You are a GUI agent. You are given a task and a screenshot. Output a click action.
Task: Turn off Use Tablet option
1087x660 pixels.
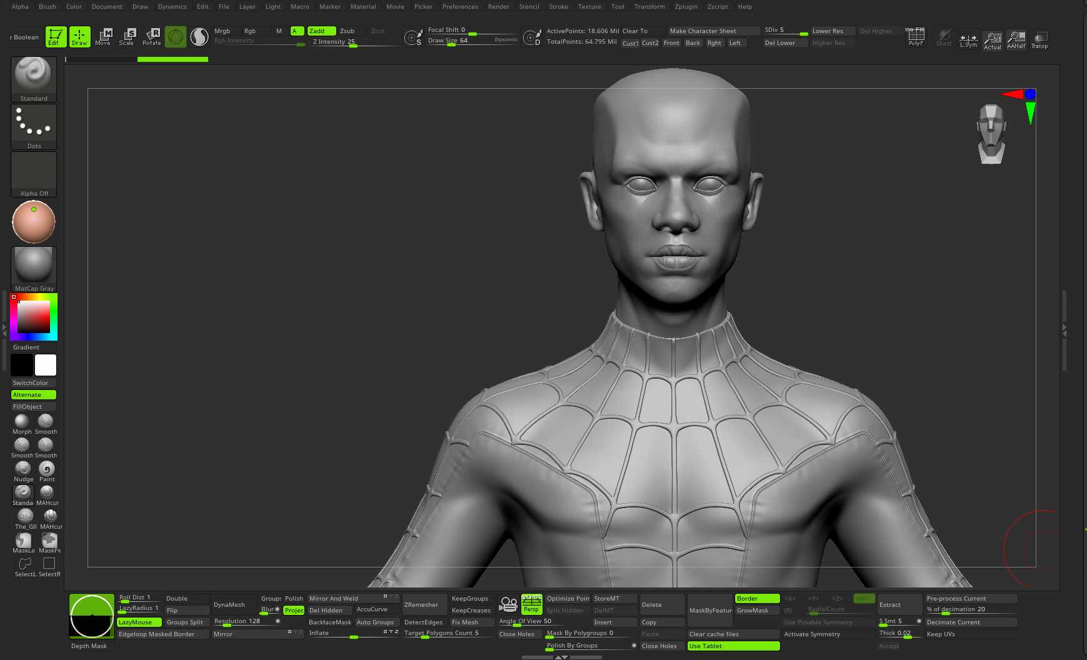[733, 646]
